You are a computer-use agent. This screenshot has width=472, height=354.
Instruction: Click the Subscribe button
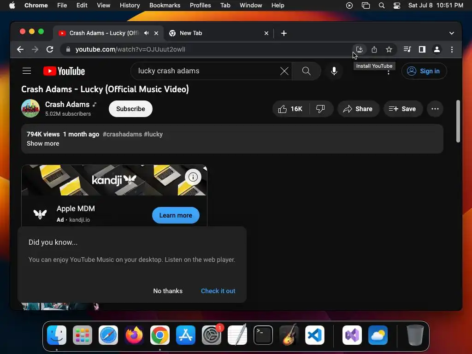pyautogui.click(x=130, y=109)
